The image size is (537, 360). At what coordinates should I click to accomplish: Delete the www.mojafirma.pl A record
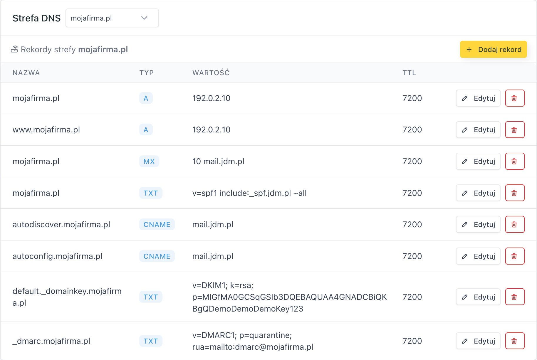point(515,130)
